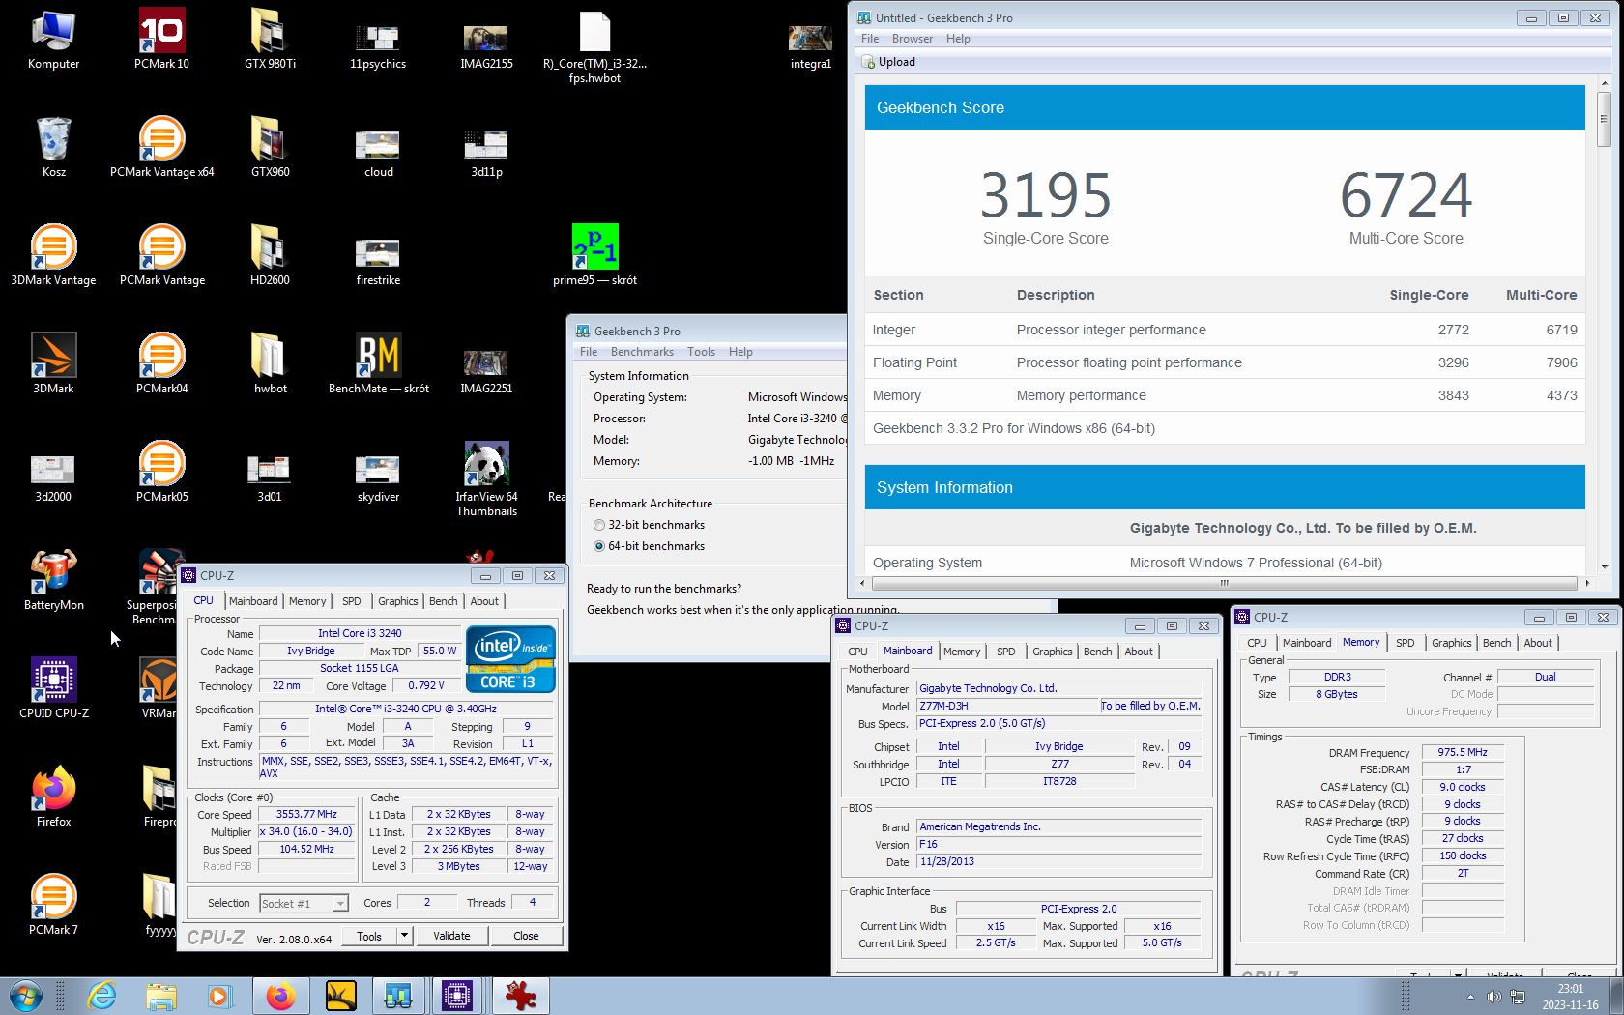Switch to Firefox in the taskbar

pos(281,995)
